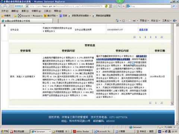Go to page 4 in upper pagination
Screen dimensions: 179x134
[x=156, y=37]
